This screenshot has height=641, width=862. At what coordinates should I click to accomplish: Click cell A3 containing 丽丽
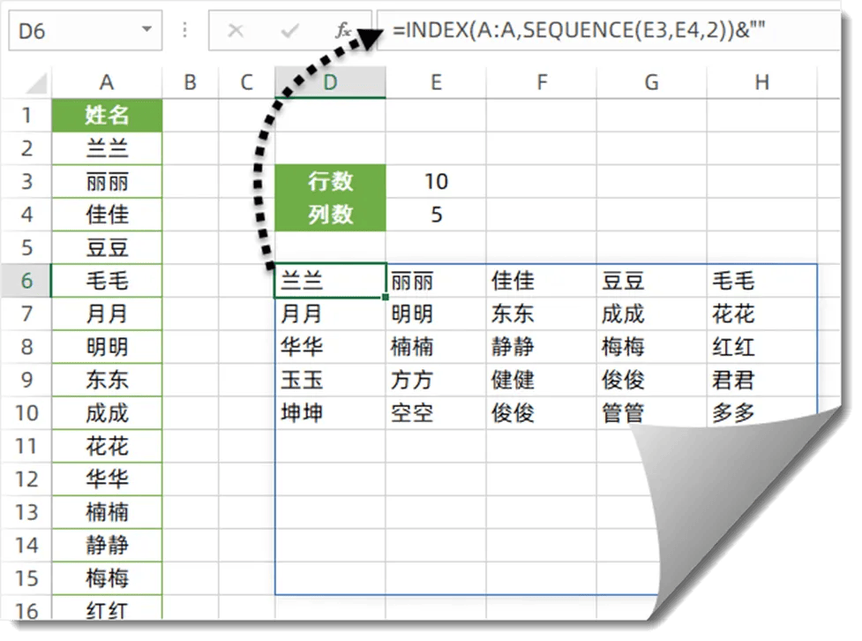click(x=108, y=182)
